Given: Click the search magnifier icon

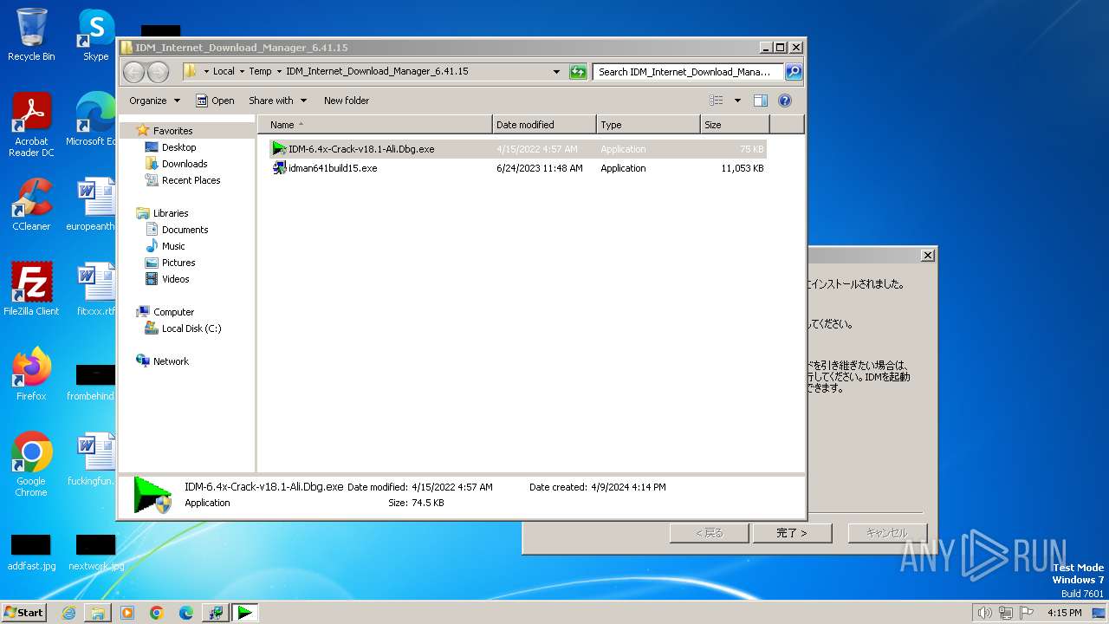Looking at the screenshot, I should (793, 72).
